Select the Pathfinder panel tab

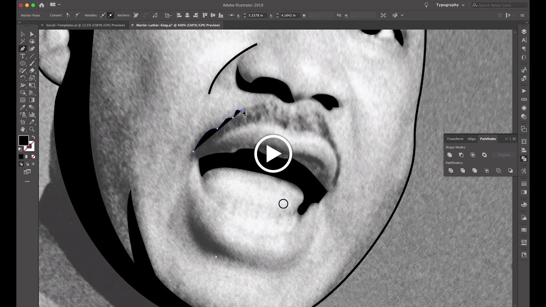(x=488, y=139)
